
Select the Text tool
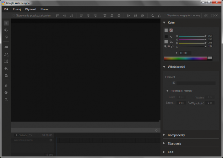(6, 61)
